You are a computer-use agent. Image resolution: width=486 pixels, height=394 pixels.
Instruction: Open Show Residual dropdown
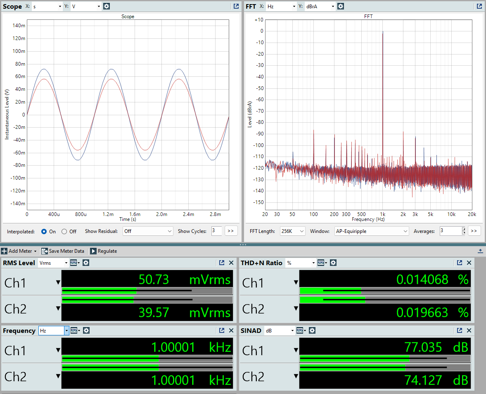148,231
